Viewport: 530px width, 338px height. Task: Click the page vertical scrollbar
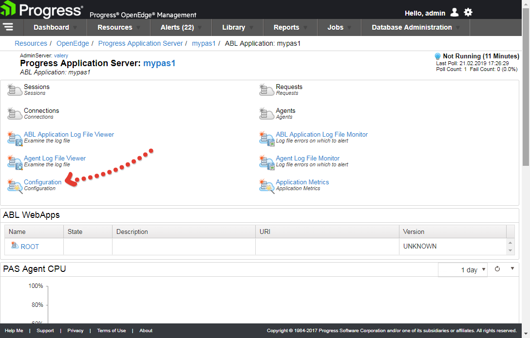(x=526, y=97)
